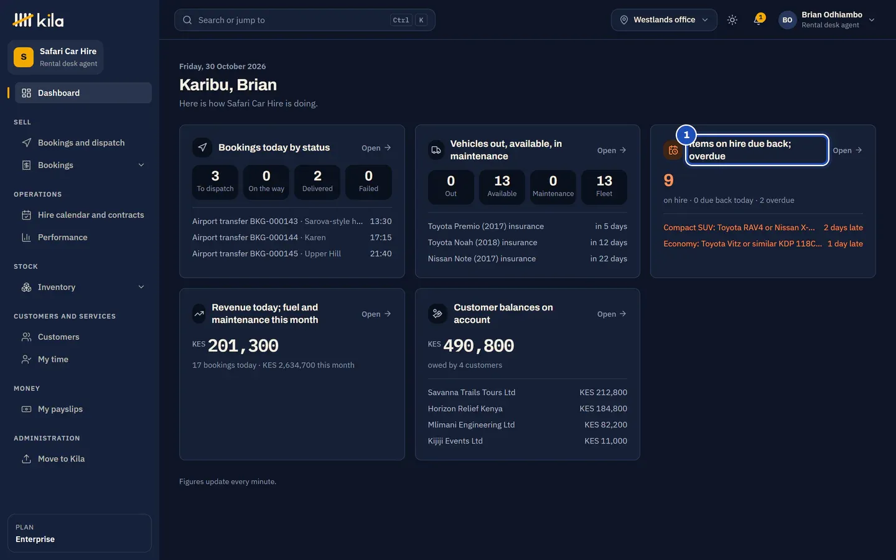Click the Bookings today card arrow icon
This screenshot has height=560, width=896.
click(x=202, y=147)
